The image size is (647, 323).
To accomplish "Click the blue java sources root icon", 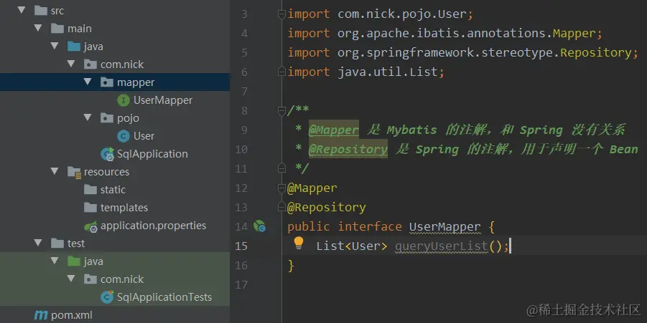I will [74, 46].
